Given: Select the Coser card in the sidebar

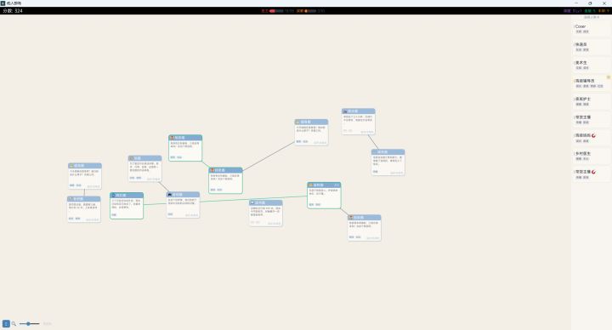Looking at the screenshot, I should pos(591,29).
